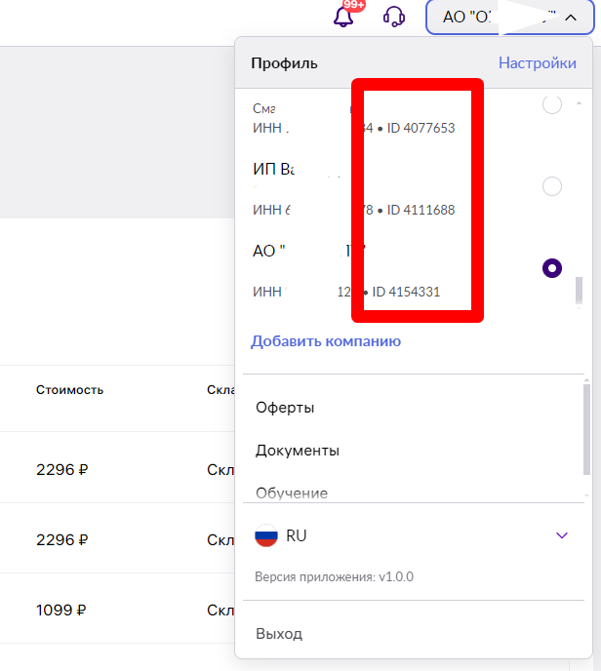The width and height of the screenshot is (601, 671).
Task: Collapse the profile menu with chevron-up arrow
Action: click(x=571, y=18)
